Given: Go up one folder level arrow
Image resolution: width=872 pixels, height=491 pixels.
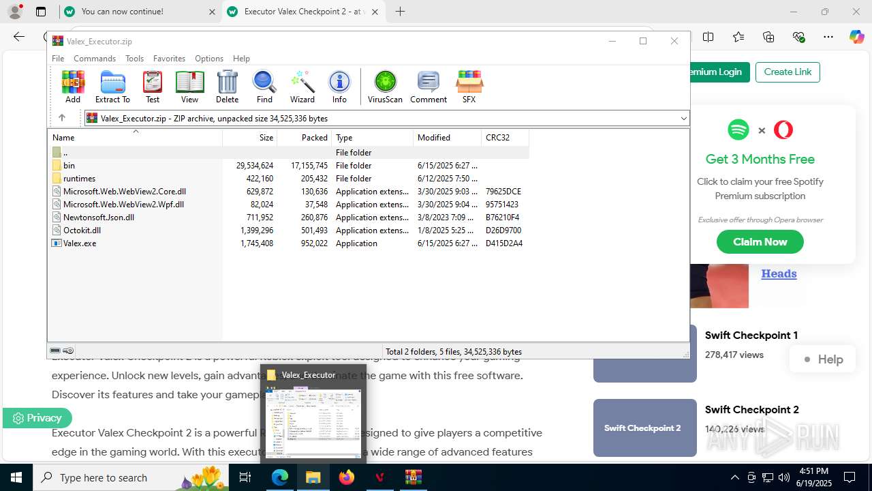Looking at the screenshot, I should 61,118.
